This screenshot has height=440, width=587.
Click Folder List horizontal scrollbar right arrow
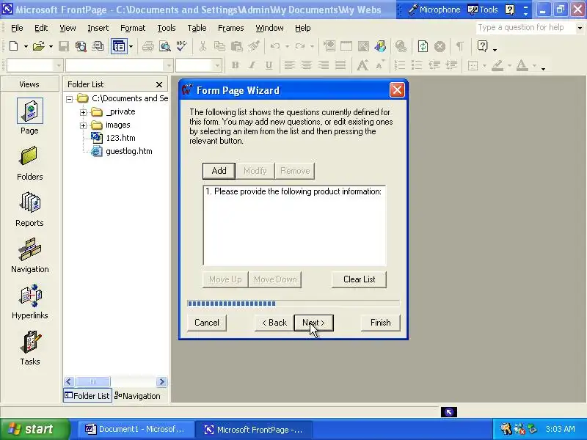[x=161, y=381]
